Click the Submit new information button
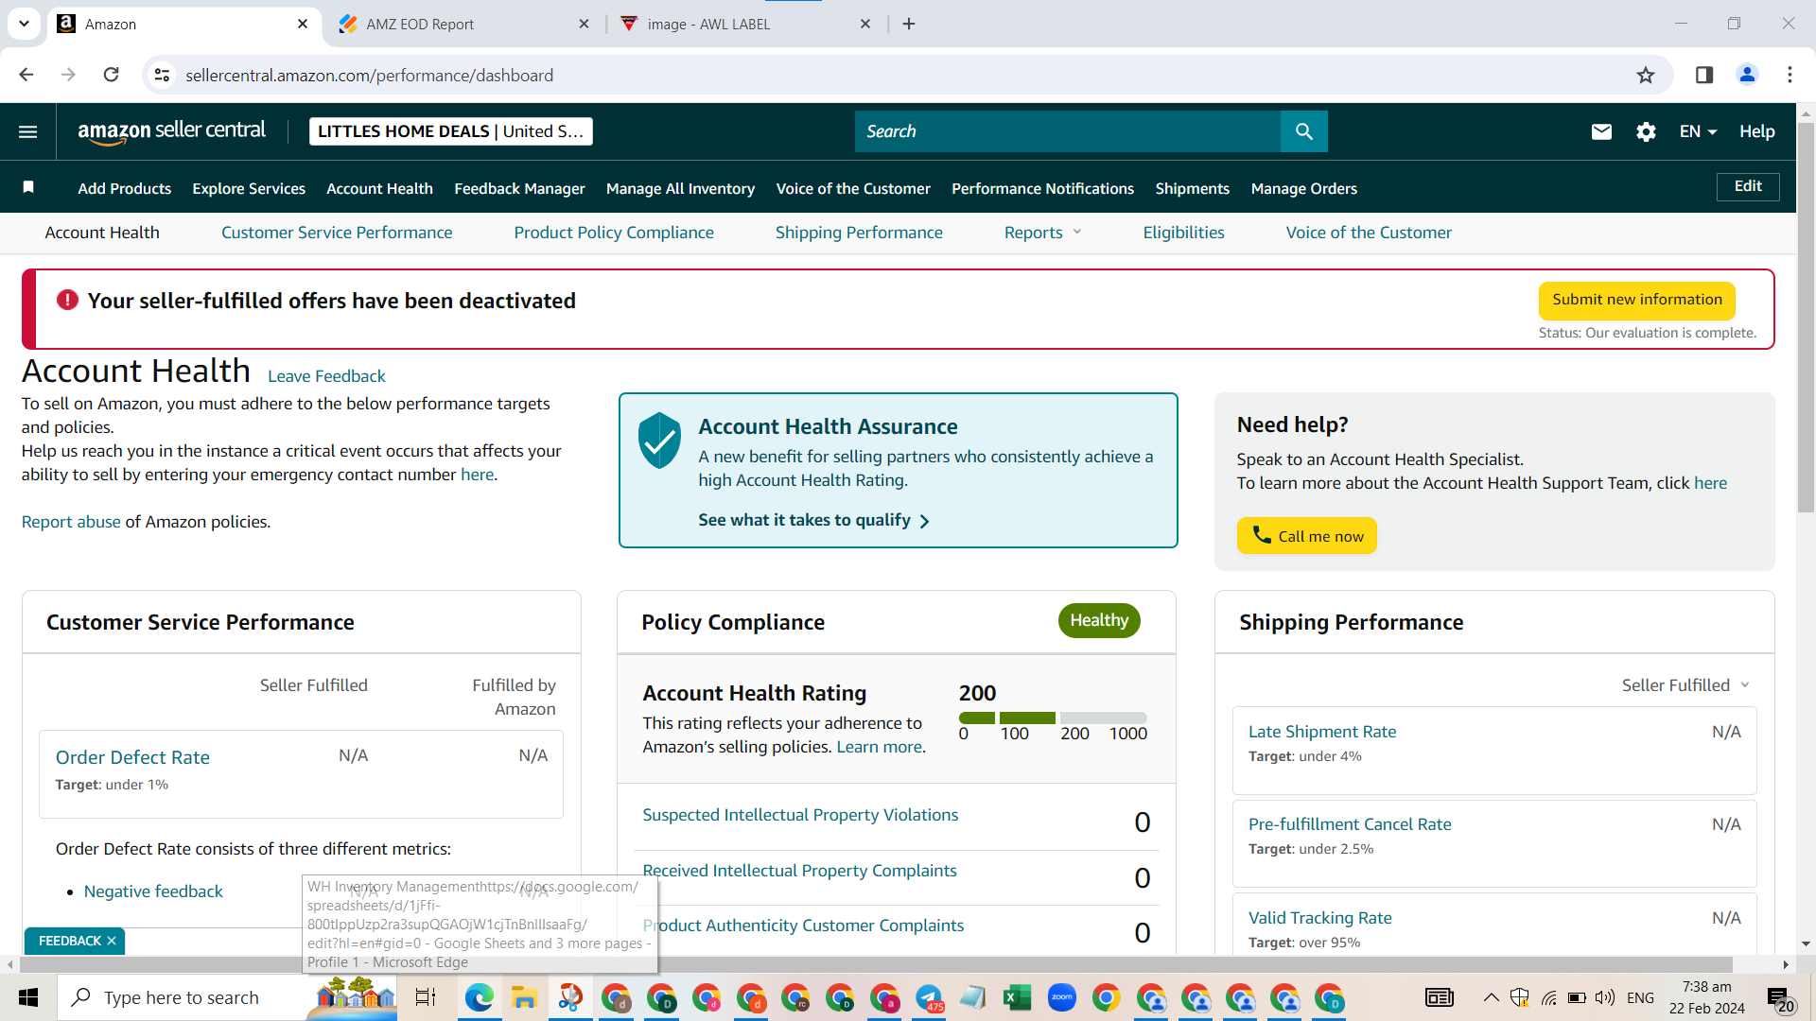Viewport: 1816px width, 1021px height. pos(1637,300)
